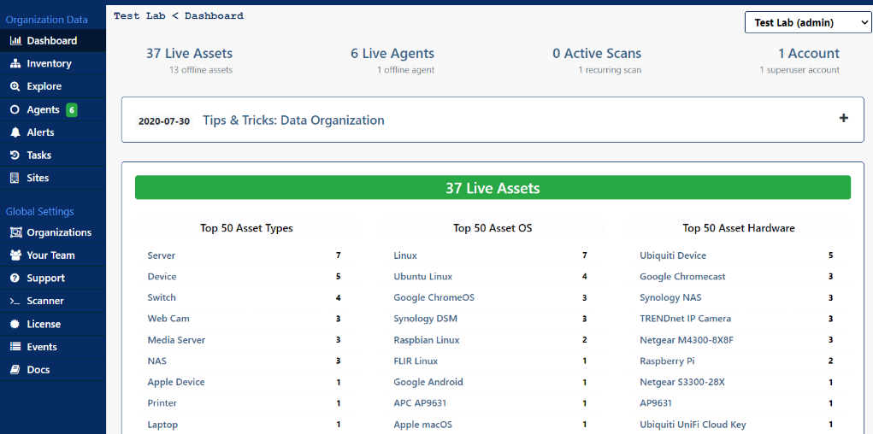
Task: Click the Inventory sitemap icon
Action: (15, 63)
